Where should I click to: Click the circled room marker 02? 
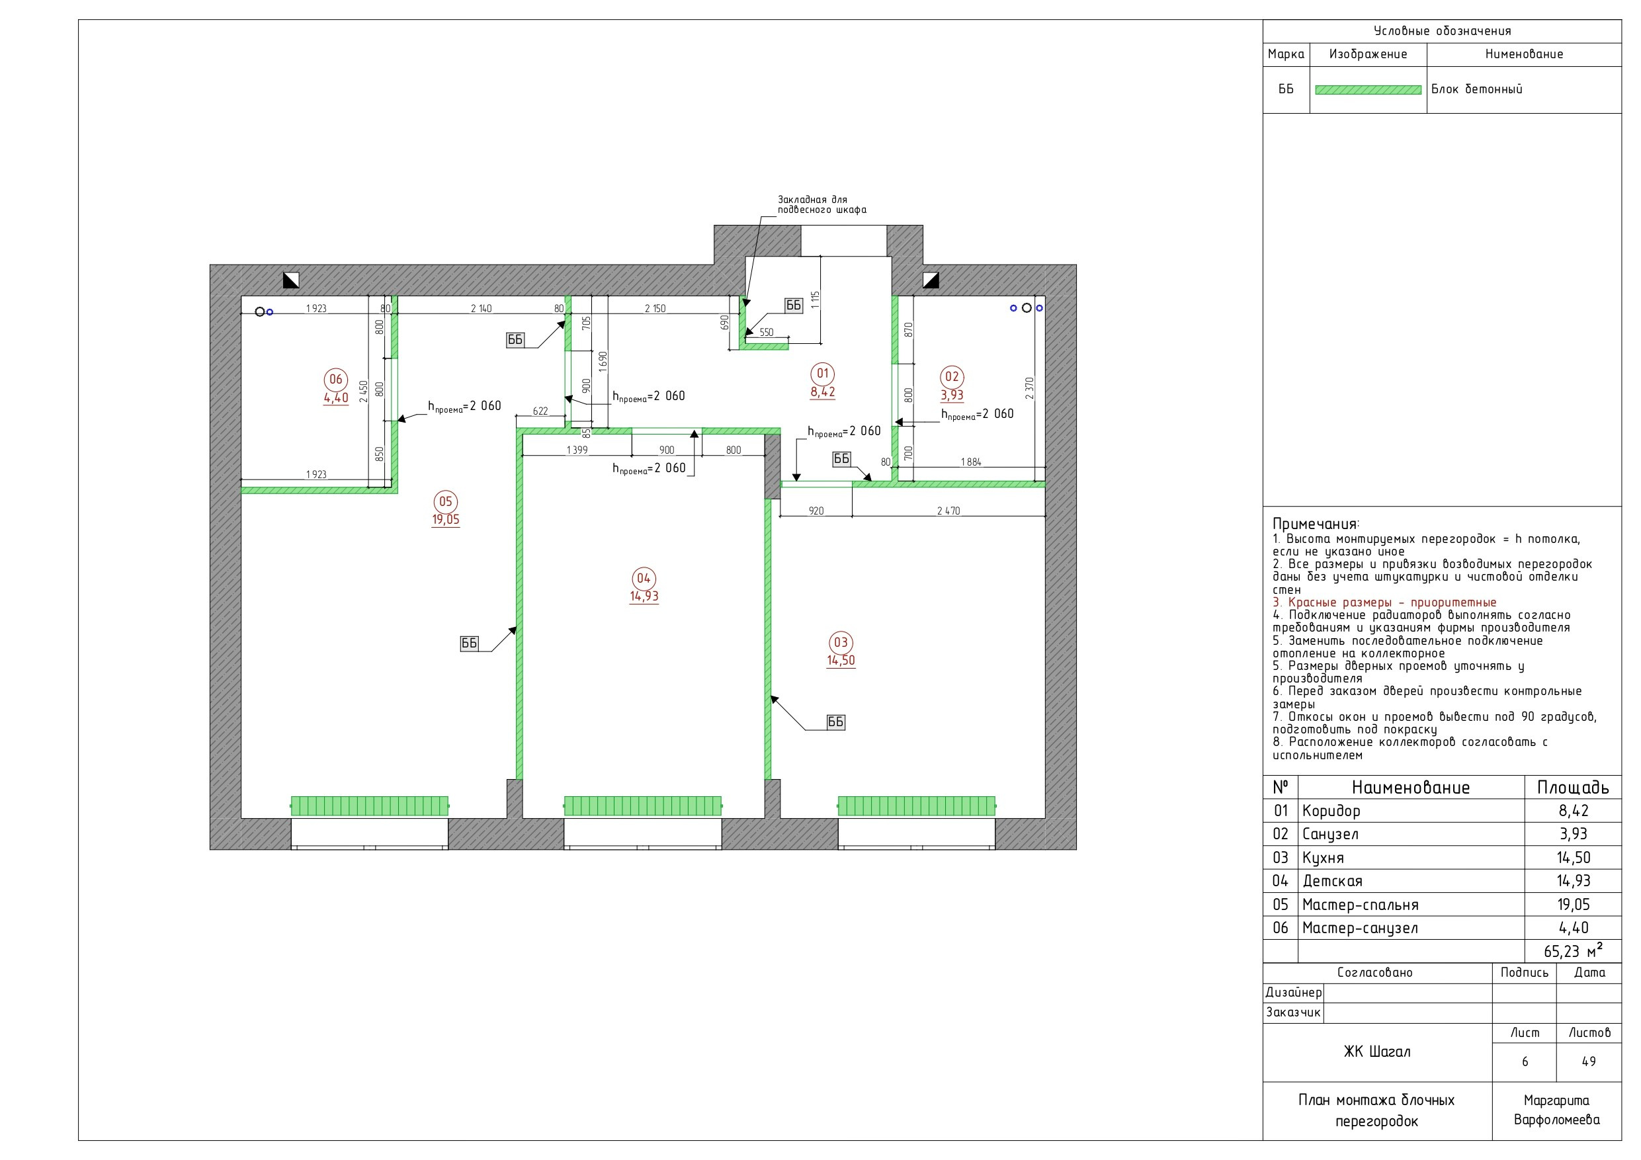point(952,377)
